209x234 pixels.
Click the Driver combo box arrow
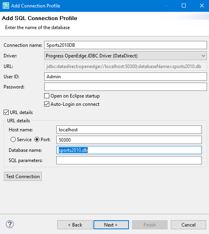[203, 56]
